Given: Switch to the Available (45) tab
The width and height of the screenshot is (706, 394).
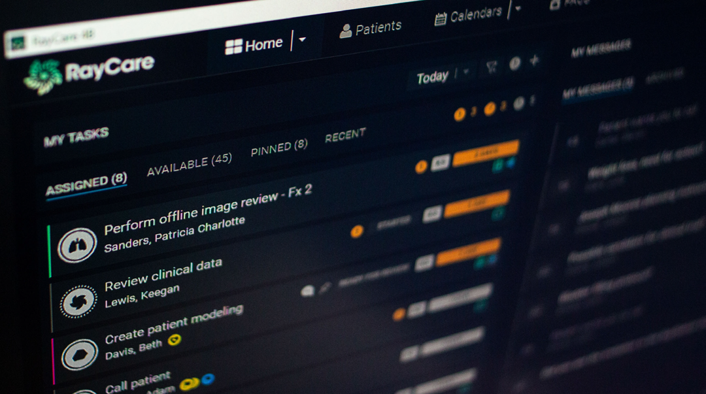Looking at the screenshot, I should click(189, 165).
